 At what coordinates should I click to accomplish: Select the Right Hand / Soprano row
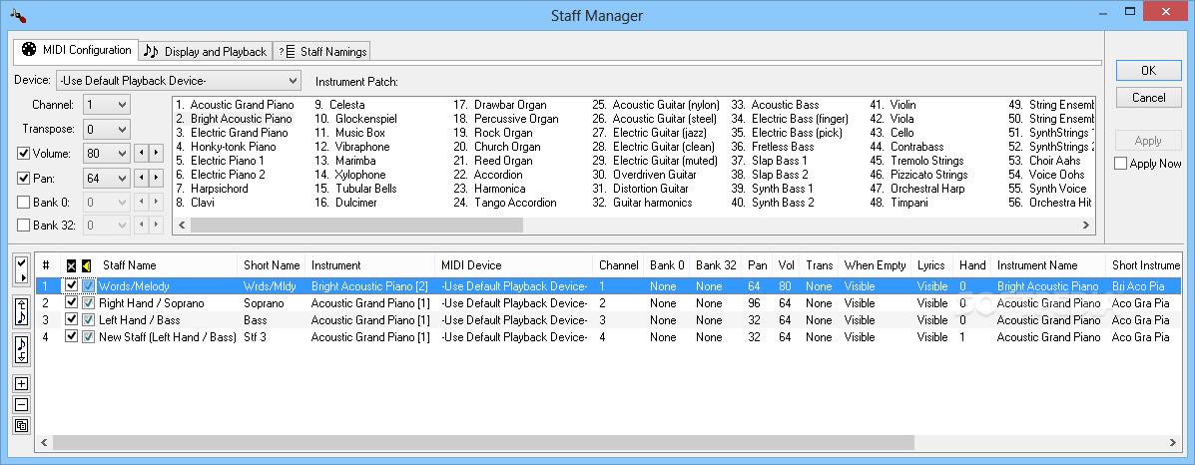click(x=609, y=303)
